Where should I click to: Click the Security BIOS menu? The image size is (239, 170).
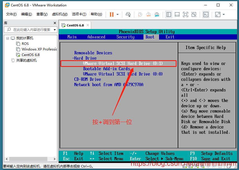(125, 37)
